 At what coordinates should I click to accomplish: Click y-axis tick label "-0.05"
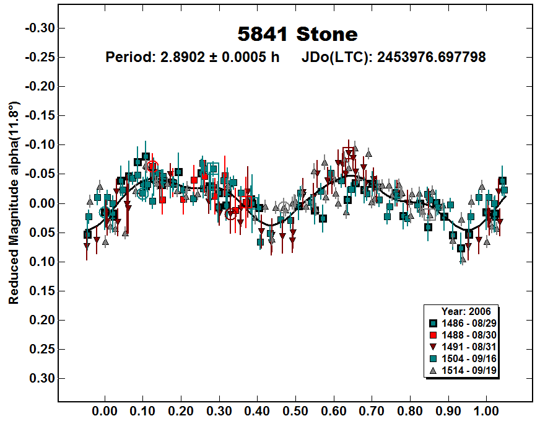click(40, 174)
